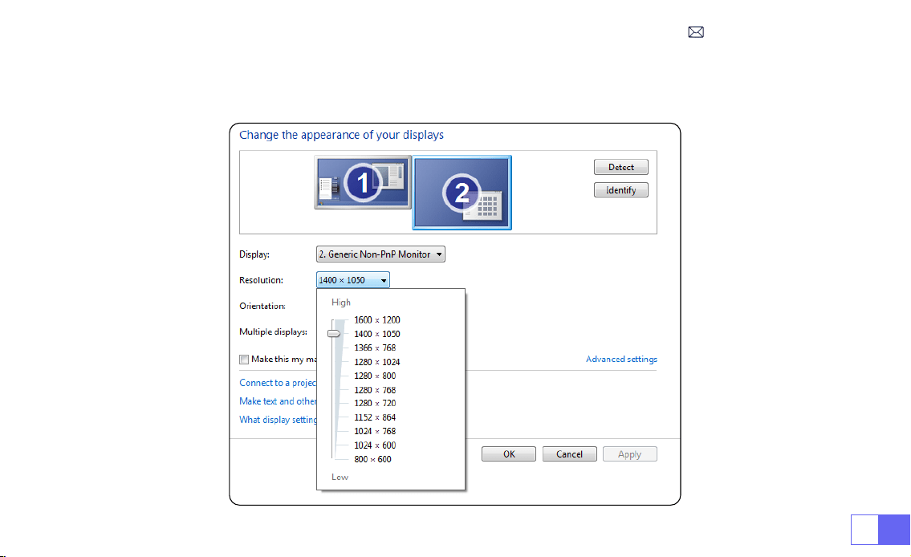Click the Detect button
911x557 pixels.
point(621,167)
